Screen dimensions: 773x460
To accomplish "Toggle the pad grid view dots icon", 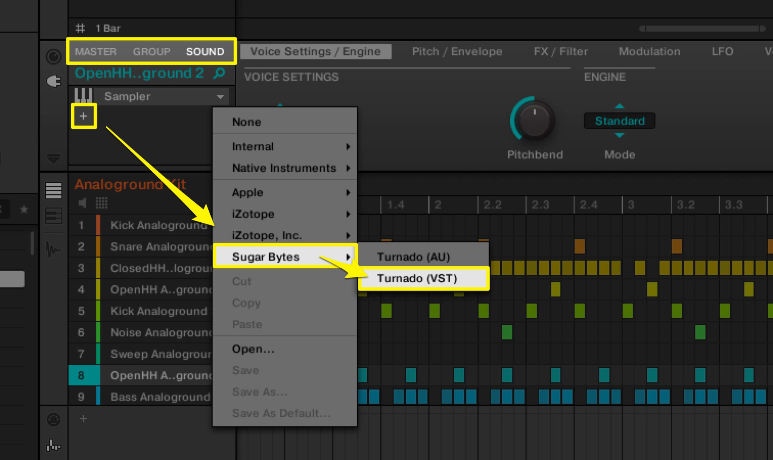I will point(102,203).
